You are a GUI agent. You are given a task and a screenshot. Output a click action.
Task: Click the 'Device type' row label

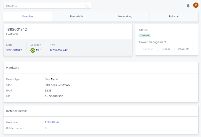pyautogui.click(x=13, y=79)
